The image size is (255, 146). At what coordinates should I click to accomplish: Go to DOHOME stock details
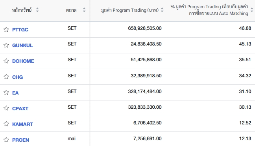23,61
